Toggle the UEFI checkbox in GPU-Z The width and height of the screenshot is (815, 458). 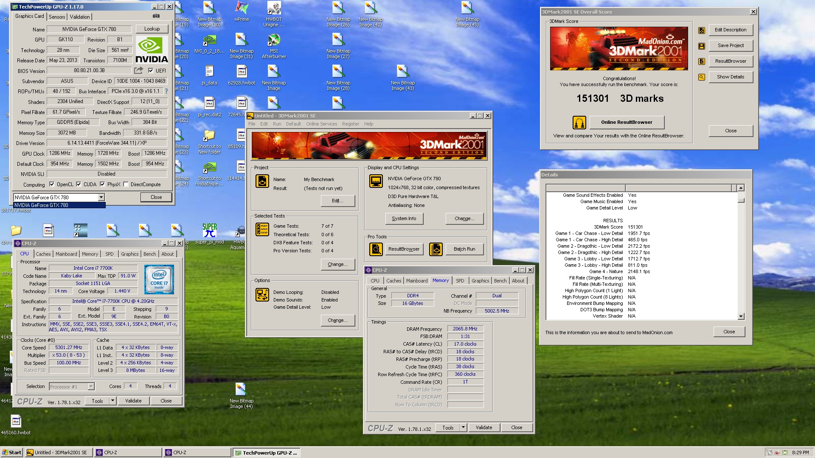pos(151,70)
